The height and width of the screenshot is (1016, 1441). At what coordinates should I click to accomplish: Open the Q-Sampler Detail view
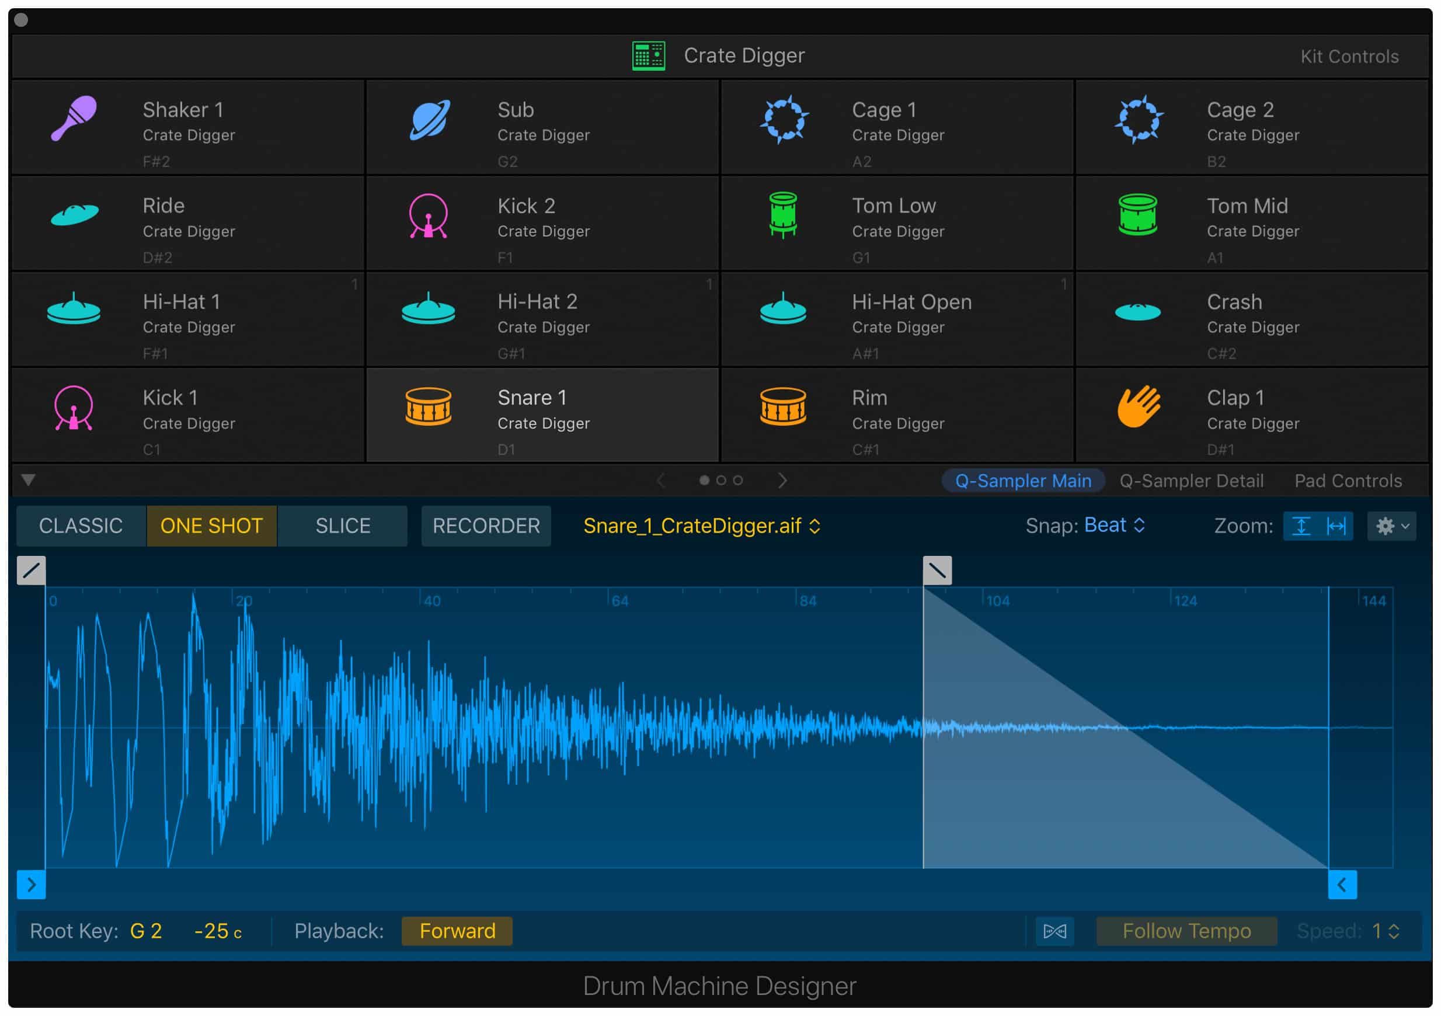pyautogui.click(x=1191, y=480)
